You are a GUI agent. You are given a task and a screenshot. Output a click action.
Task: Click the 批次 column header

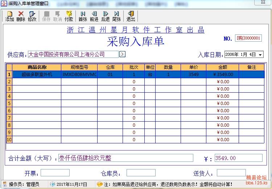click(x=134, y=67)
